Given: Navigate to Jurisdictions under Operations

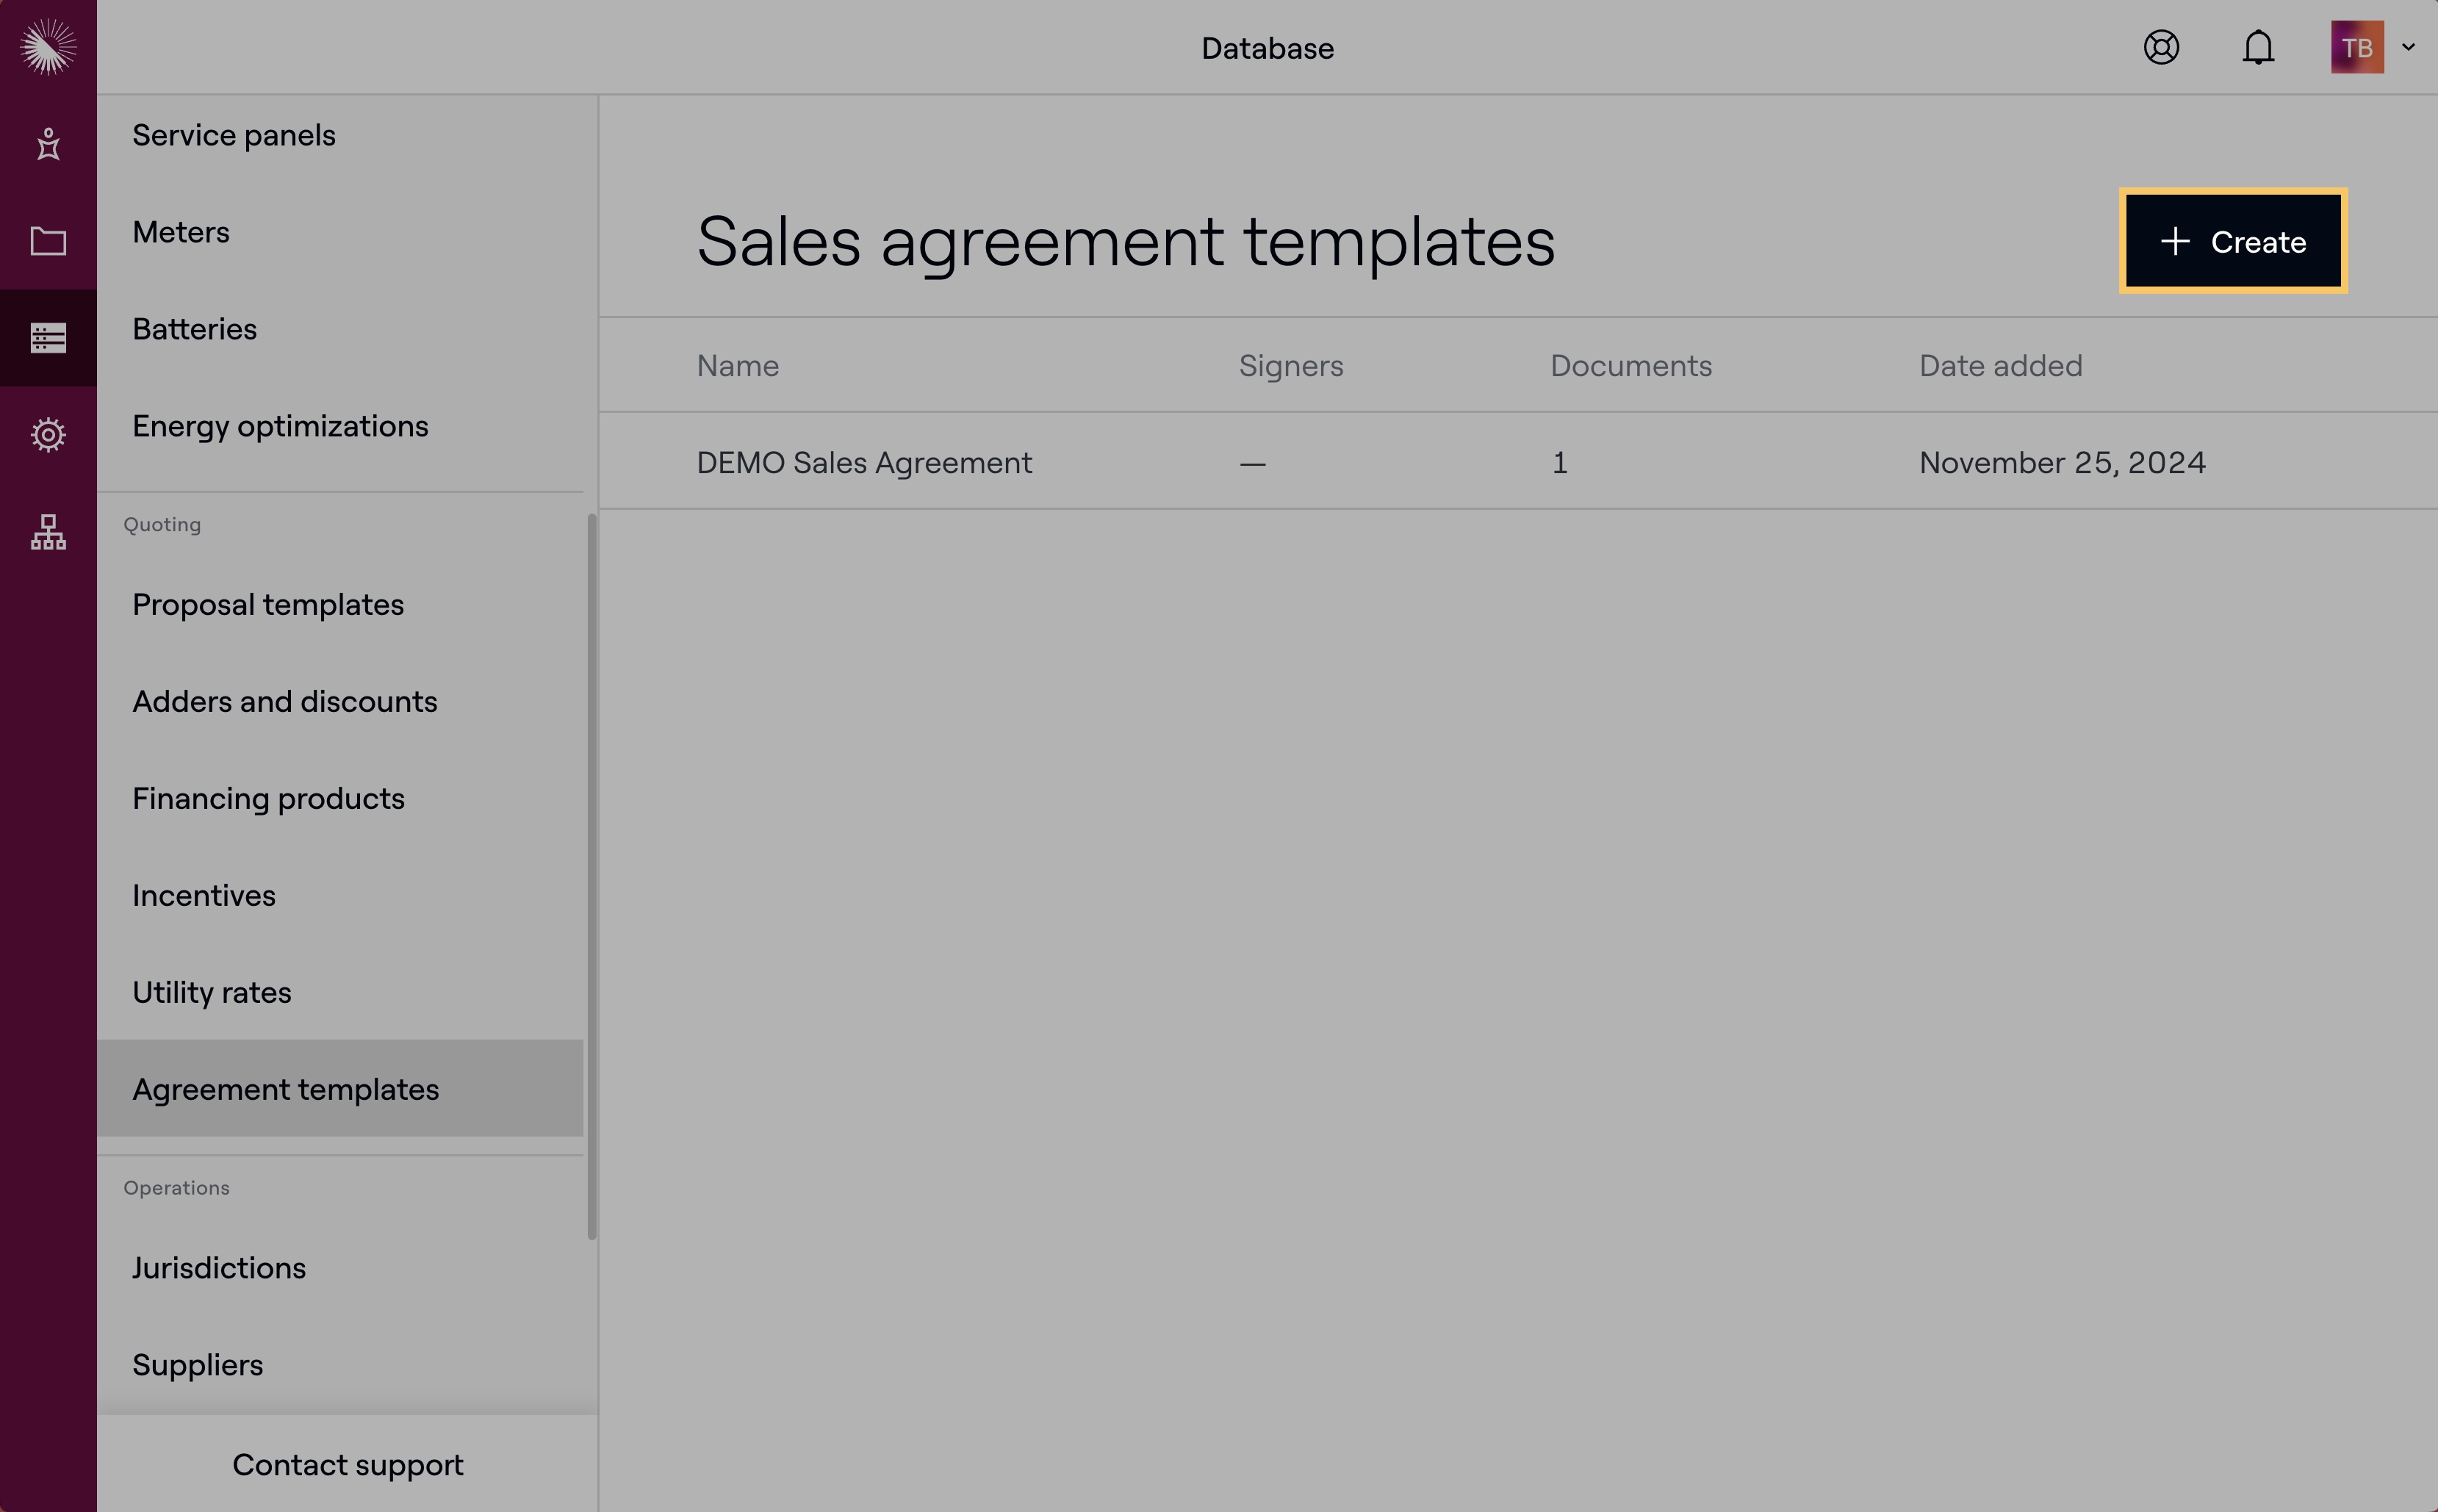Looking at the screenshot, I should (219, 1268).
